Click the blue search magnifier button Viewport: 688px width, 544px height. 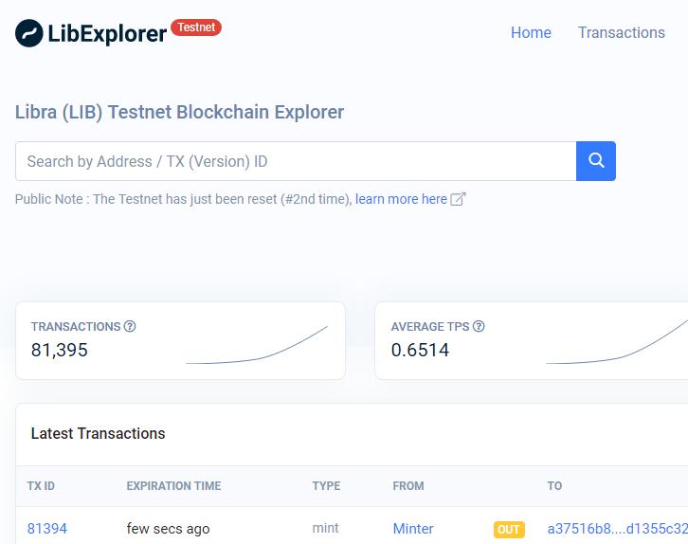coord(596,161)
